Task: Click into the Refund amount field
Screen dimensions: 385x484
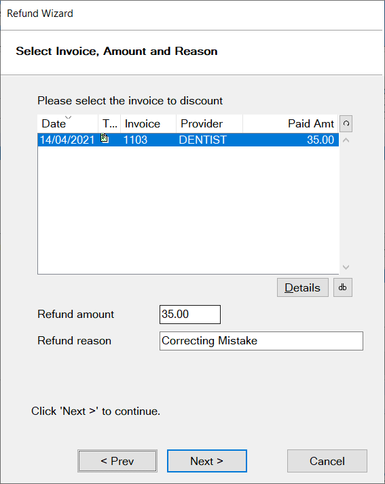Action: [x=190, y=315]
